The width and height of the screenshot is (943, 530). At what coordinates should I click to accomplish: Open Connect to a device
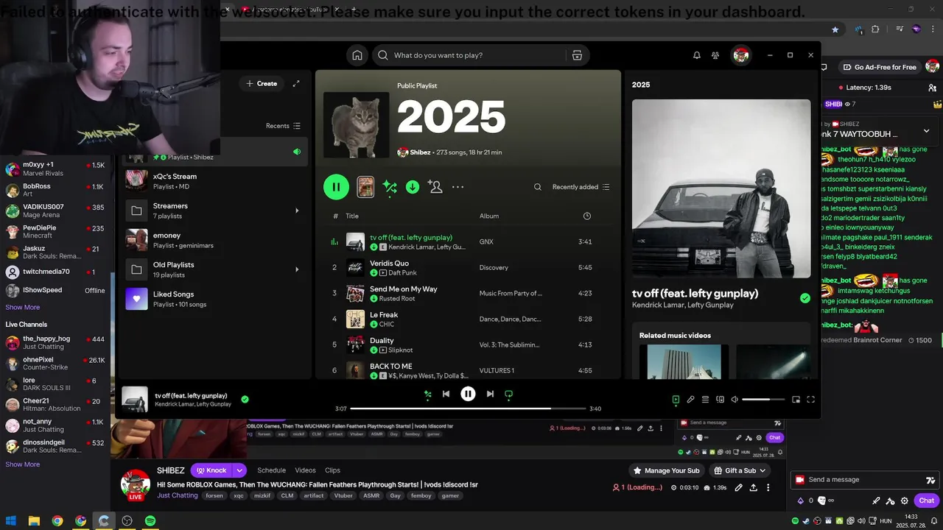click(720, 400)
